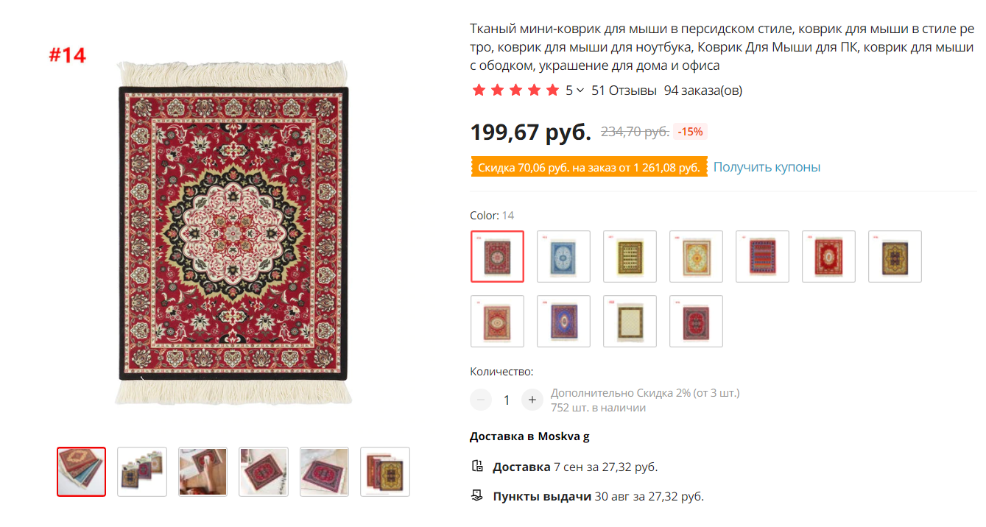Open the last thumbnail with three upright rugs
Image resolution: width=986 pixels, height=527 pixels.
pos(384,472)
